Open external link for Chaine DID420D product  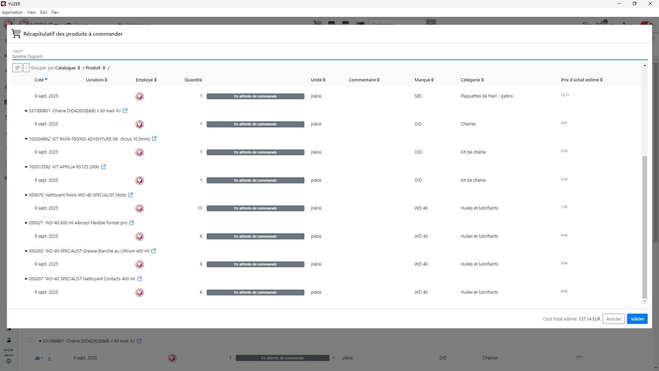click(125, 111)
